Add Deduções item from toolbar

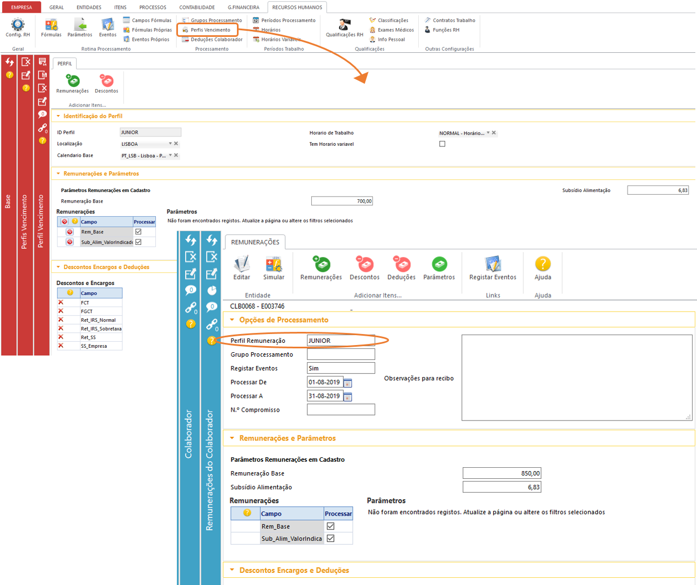(401, 265)
